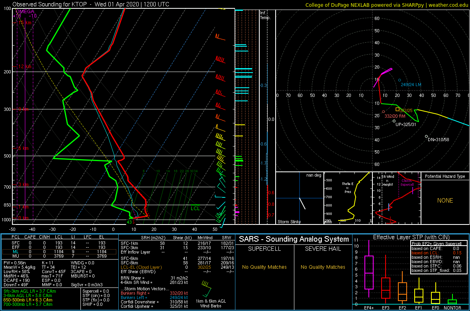Viewport: 470px width, 311px height.
Task: Click the orange EF2 box plot
Action: 403,287
